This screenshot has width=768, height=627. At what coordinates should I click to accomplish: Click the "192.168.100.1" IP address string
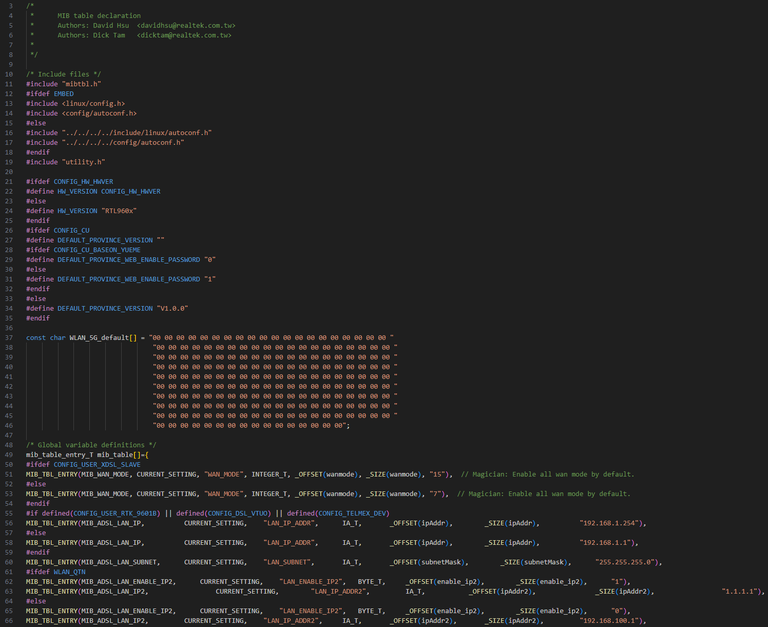click(611, 620)
